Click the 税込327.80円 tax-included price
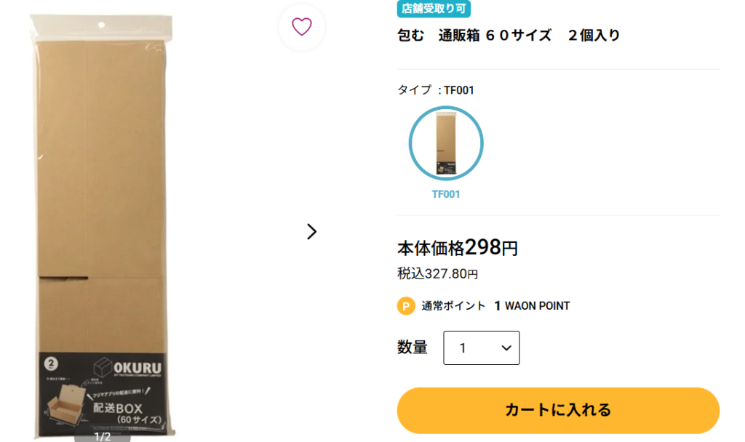Image resolution: width=745 pixels, height=442 pixels. click(437, 274)
